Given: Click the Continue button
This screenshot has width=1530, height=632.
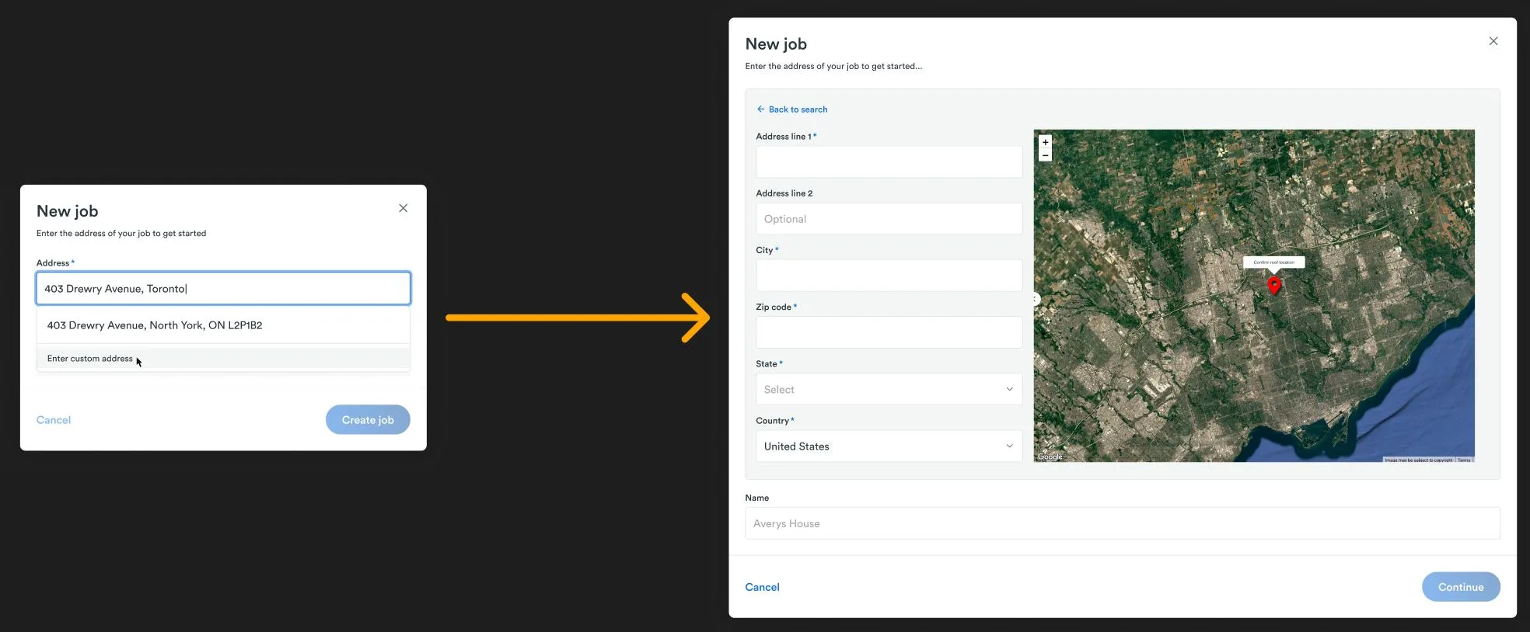Looking at the screenshot, I should [1461, 587].
